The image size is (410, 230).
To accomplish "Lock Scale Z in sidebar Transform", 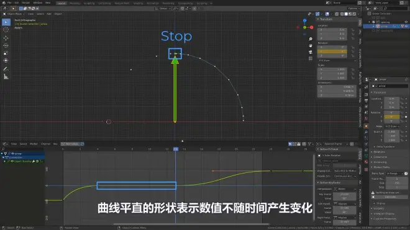I will [352, 77].
